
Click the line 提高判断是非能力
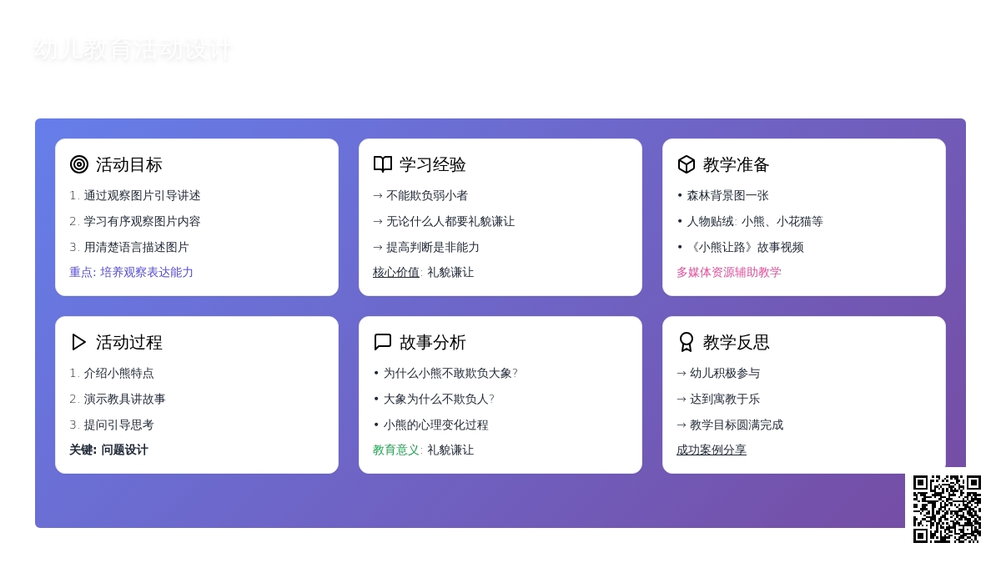pos(426,247)
